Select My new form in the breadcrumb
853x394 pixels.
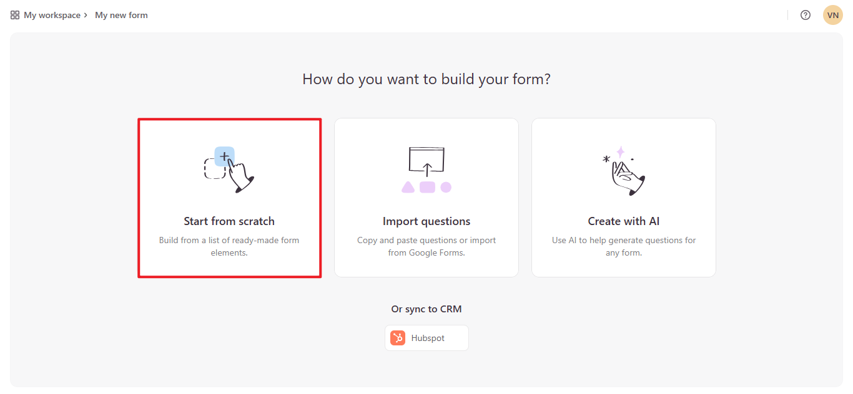pos(121,14)
